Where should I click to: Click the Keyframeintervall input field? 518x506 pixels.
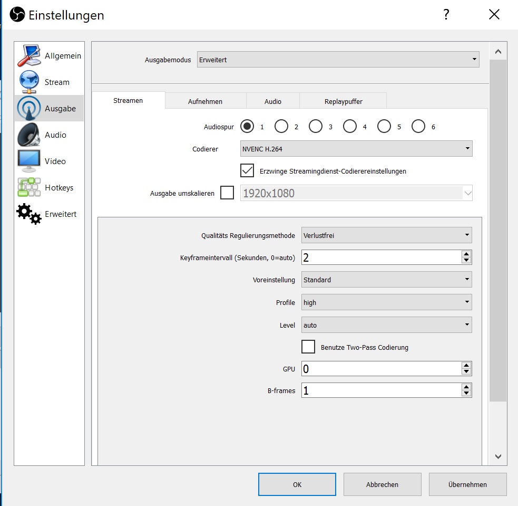[380, 257]
